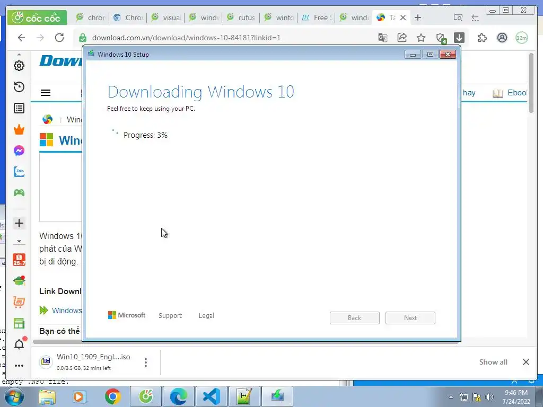543x407 pixels.
Task: Switch to the winto tab
Action: click(279, 17)
